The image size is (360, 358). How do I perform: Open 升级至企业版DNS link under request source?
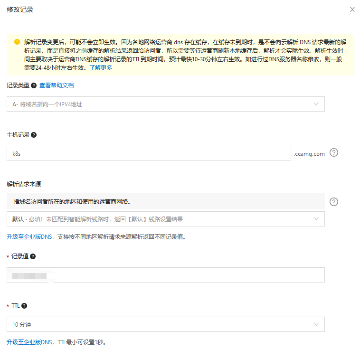pos(29,237)
